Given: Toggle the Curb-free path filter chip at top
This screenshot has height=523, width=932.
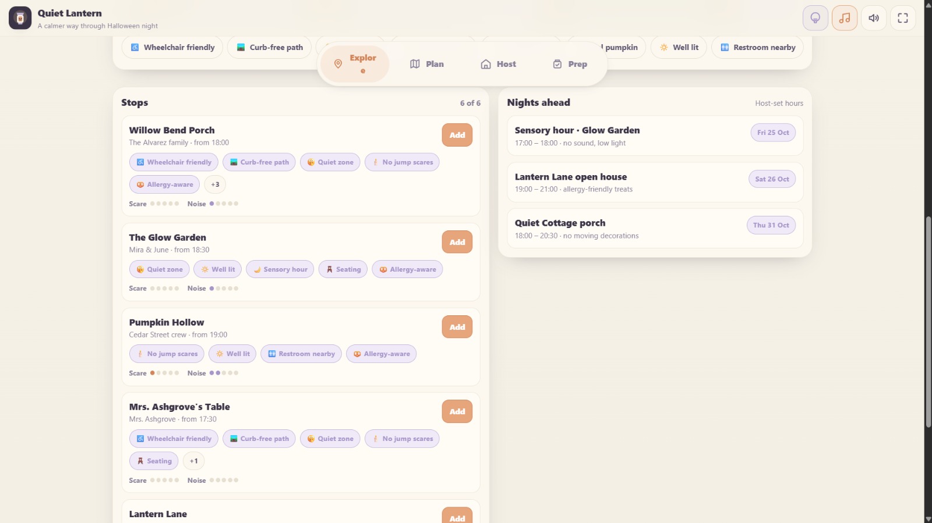Looking at the screenshot, I should coord(270,47).
